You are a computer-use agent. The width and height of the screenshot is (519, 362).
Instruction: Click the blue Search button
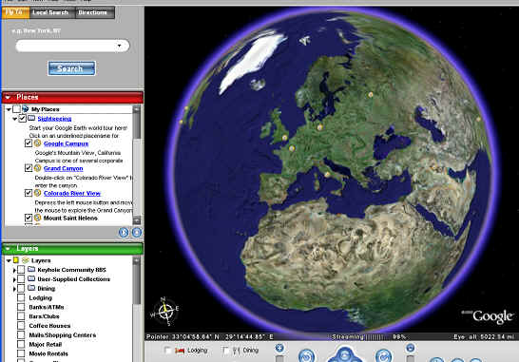click(x=71, y=68)
